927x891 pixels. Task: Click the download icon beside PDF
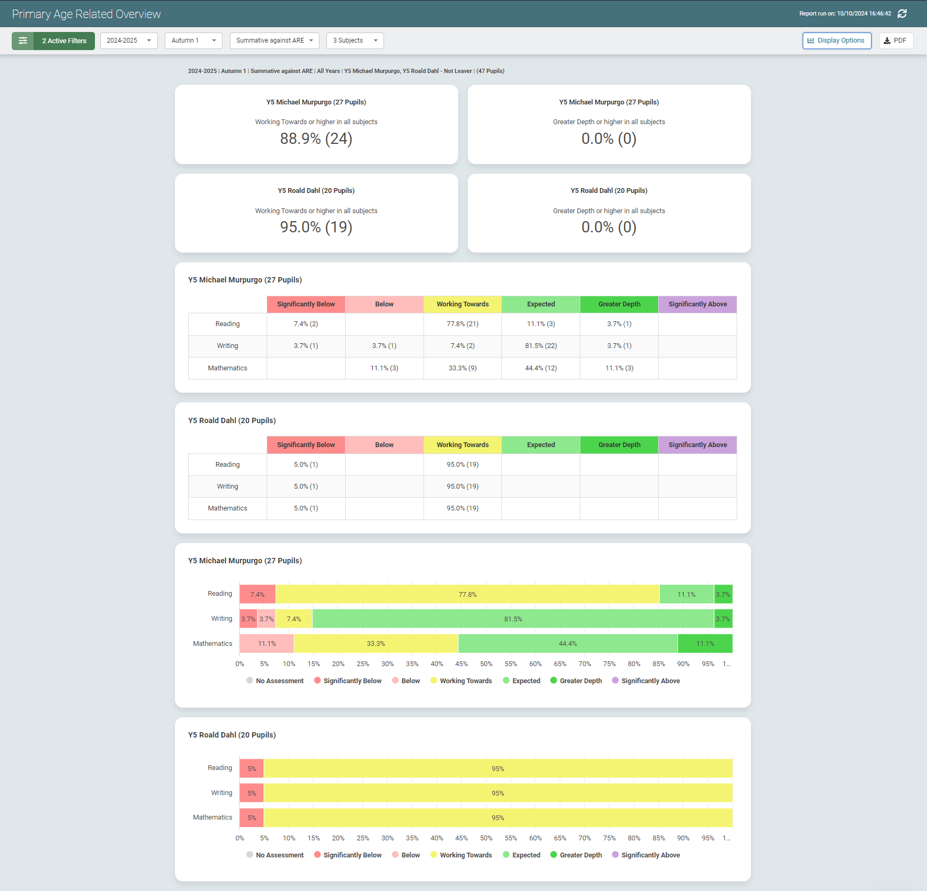(887, 40)
